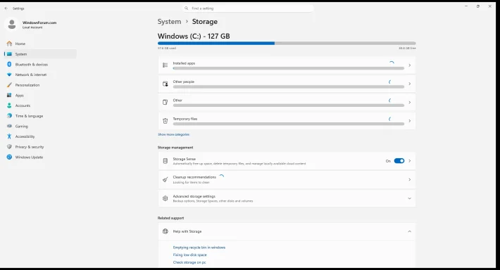Viewport: 500px width, 270px height.
Task: Click the search magnifier icon
Action: [186, 8]
